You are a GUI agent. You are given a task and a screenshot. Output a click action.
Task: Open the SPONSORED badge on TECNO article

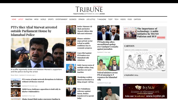(161, 37)
